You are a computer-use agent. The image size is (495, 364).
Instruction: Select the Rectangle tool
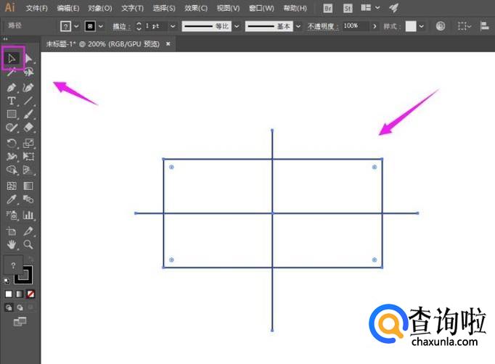click(12, 114)
